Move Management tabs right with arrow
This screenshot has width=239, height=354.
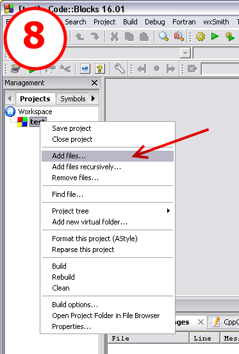[x=93, y=98]
